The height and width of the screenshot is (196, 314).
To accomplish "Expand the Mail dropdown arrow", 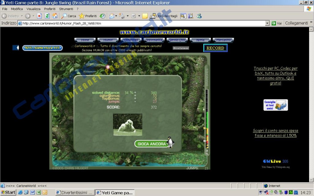I will [116, 16].
